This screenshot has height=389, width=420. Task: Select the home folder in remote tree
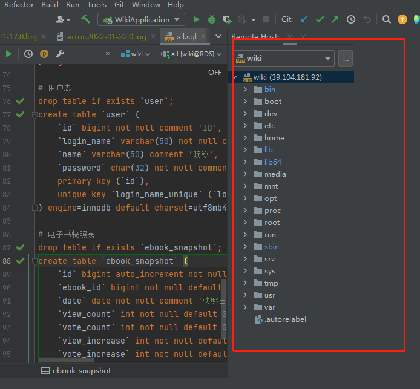pos(274,138)
